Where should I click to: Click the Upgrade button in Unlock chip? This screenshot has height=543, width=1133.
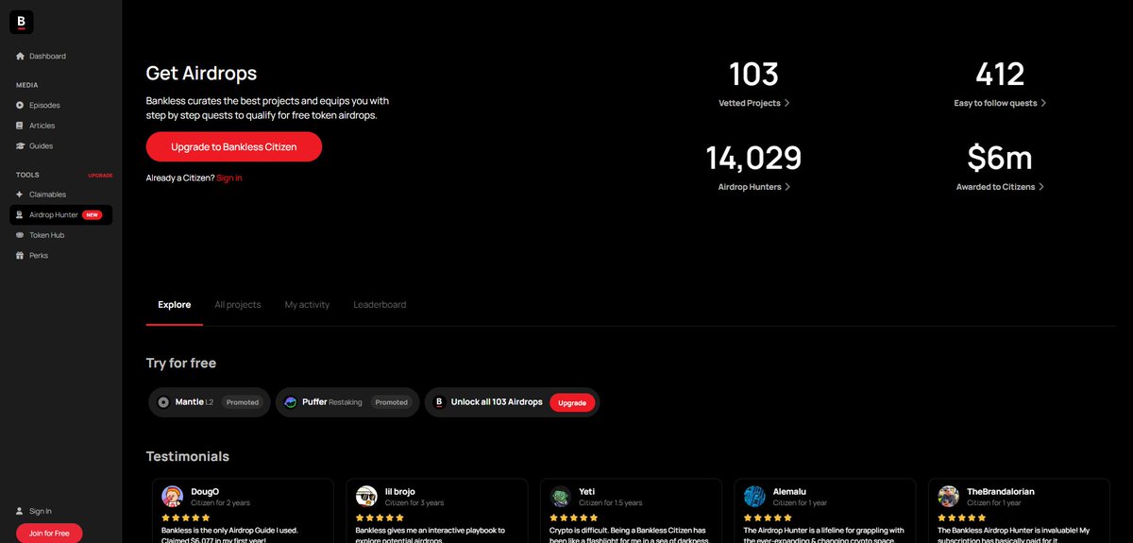point(572,402)
